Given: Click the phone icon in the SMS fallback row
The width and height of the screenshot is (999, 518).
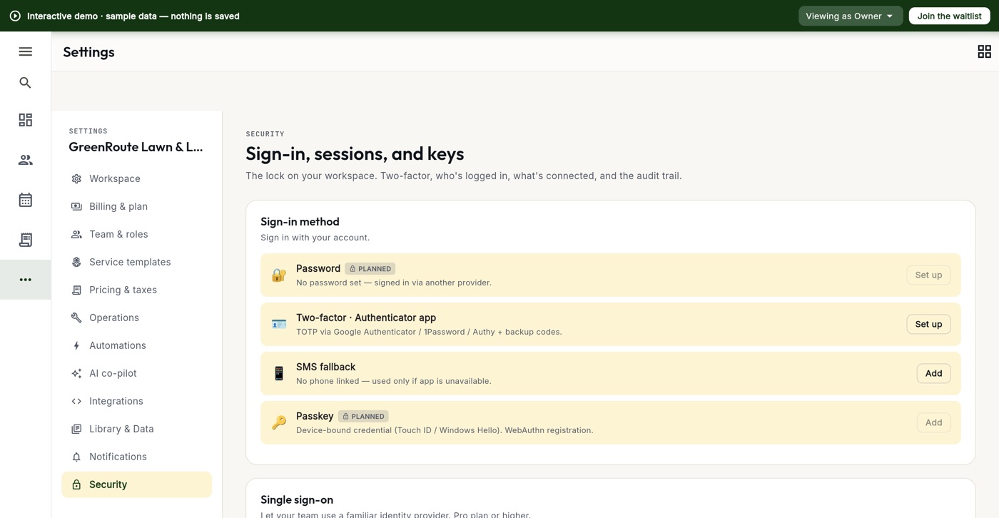Looking at the screenshot, I should pyautogui.click(x=279, y=373).
